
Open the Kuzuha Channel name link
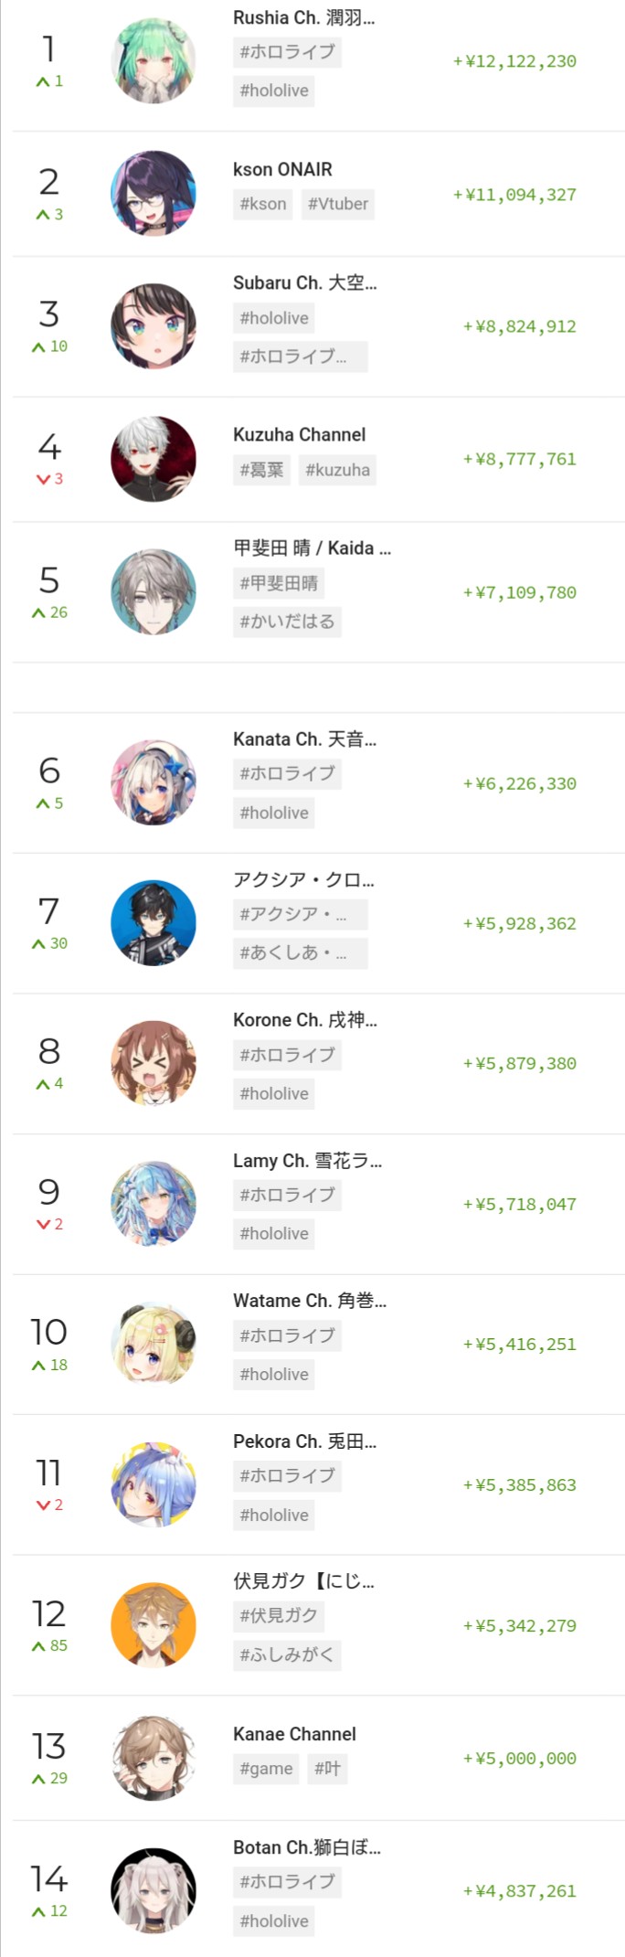(299, 434)
